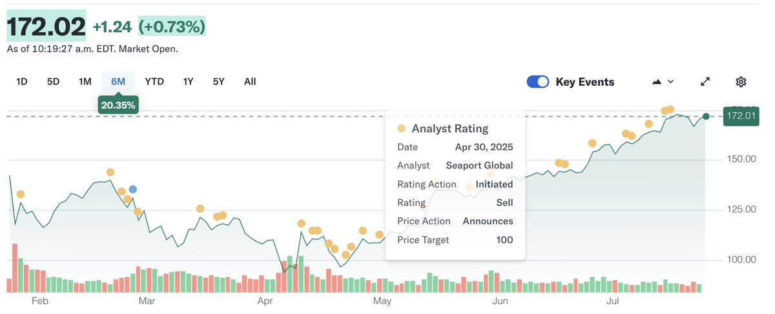
Task: Click the blue key event dot
Action: coord(133,190)
